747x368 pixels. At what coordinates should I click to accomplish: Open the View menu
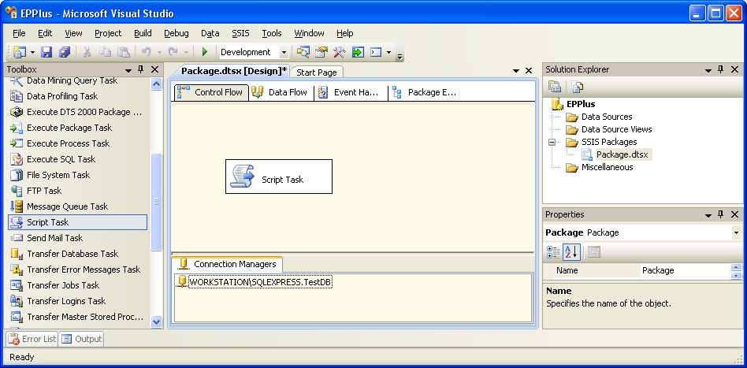pyautogui.click(x=73, y=33)
